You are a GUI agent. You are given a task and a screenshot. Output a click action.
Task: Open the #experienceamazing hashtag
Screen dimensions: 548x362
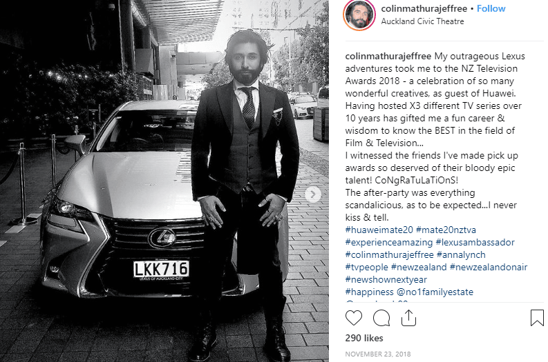[389, 243]
